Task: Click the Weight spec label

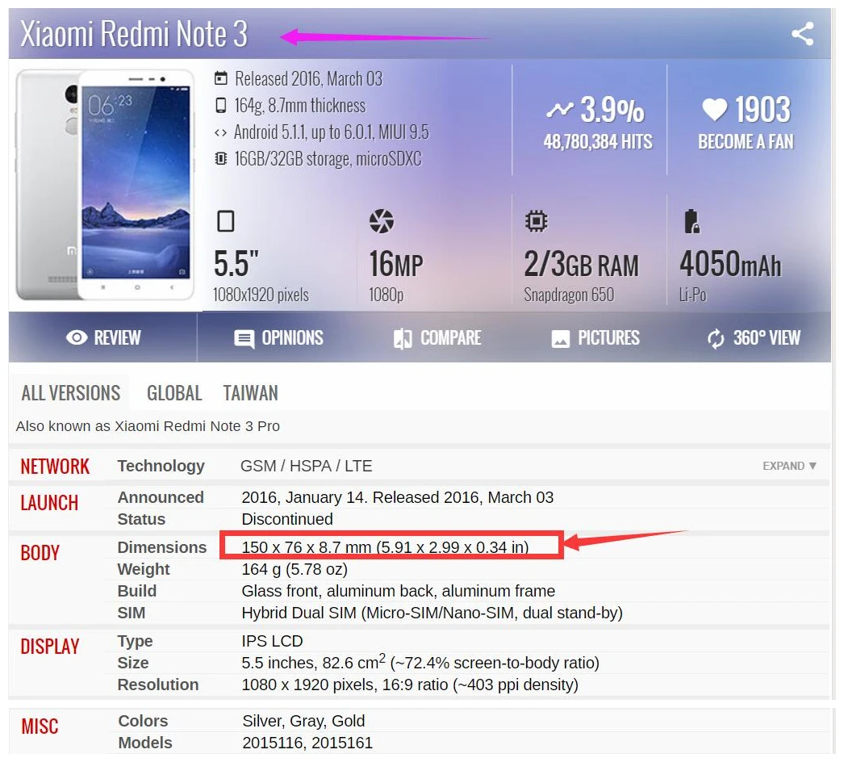Action: [x=143, y=569]
